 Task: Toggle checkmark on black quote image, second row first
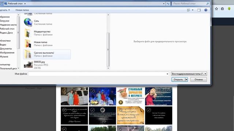[x=64, y=110]
